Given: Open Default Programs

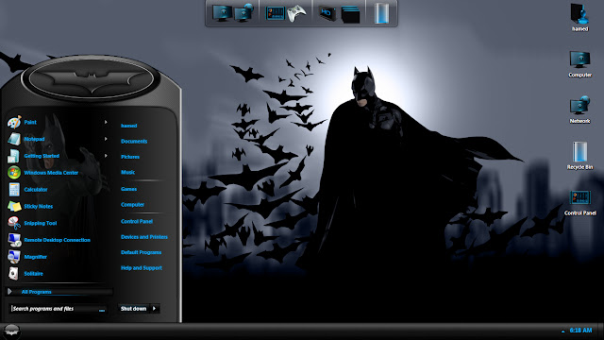Looking at the screenshot, I should pos(141,252).
